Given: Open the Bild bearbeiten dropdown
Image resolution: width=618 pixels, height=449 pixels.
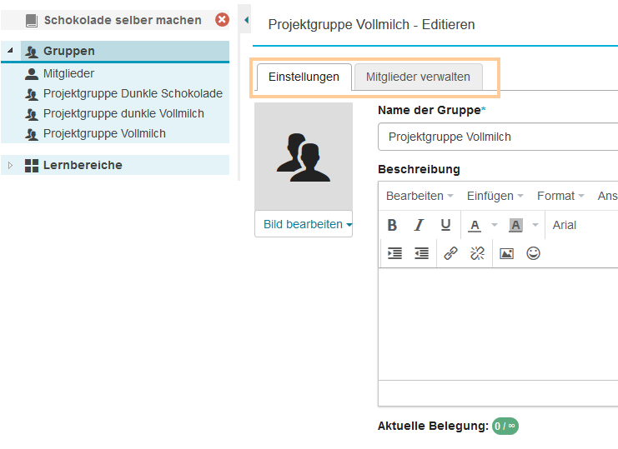Looking at the screenshot, I should 304,224.
